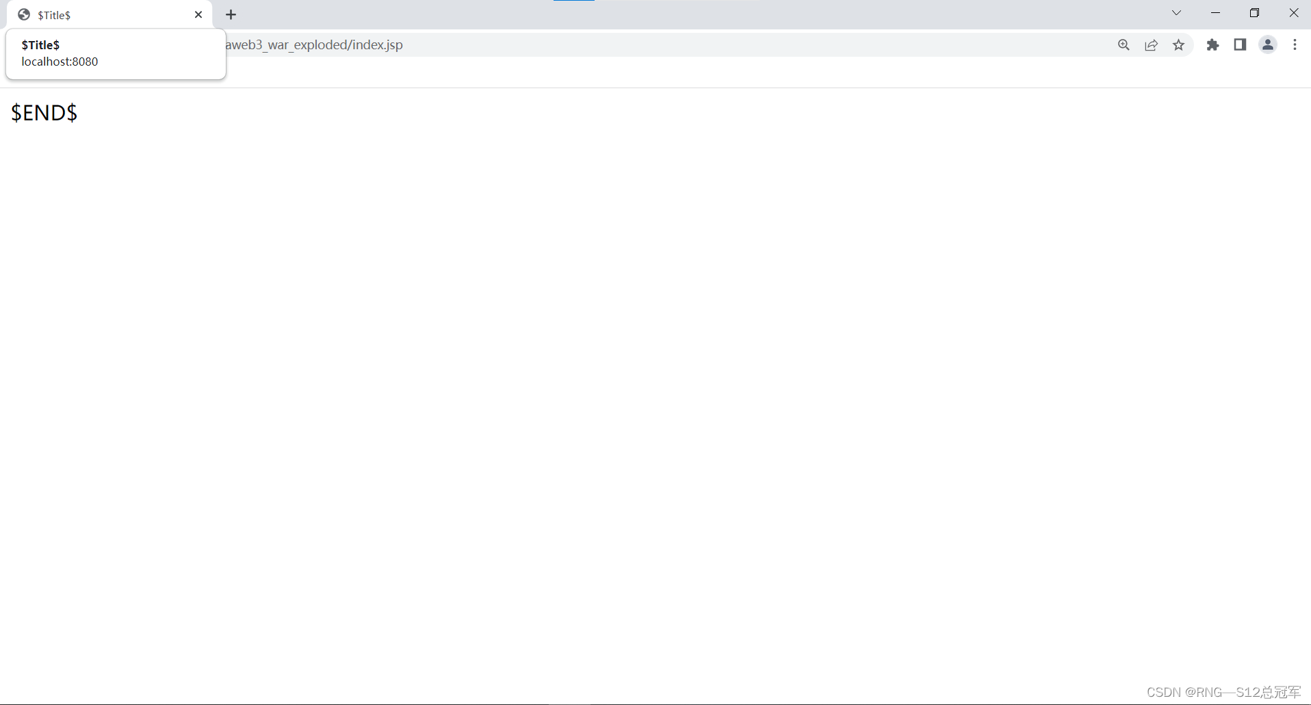Open a new tab with the plus icon
This screenshot has height=705, width=1311.
coord(231,14)
